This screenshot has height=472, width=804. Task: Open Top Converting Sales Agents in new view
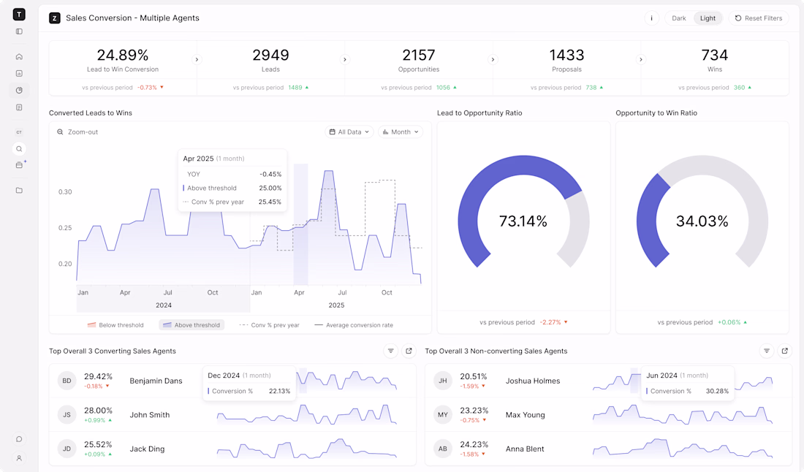tap(409, 351)
